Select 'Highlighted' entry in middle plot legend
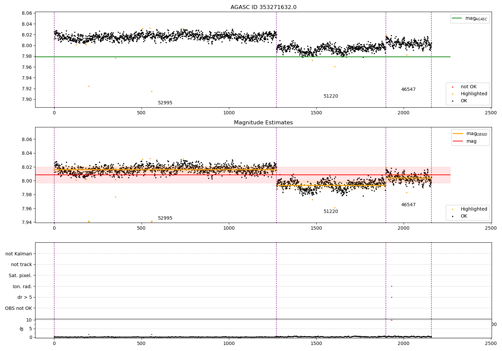Viewport: 502px width, 351px height. 469,209
